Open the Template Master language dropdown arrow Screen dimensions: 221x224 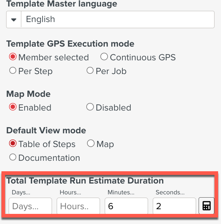click(x=14, y=20)
